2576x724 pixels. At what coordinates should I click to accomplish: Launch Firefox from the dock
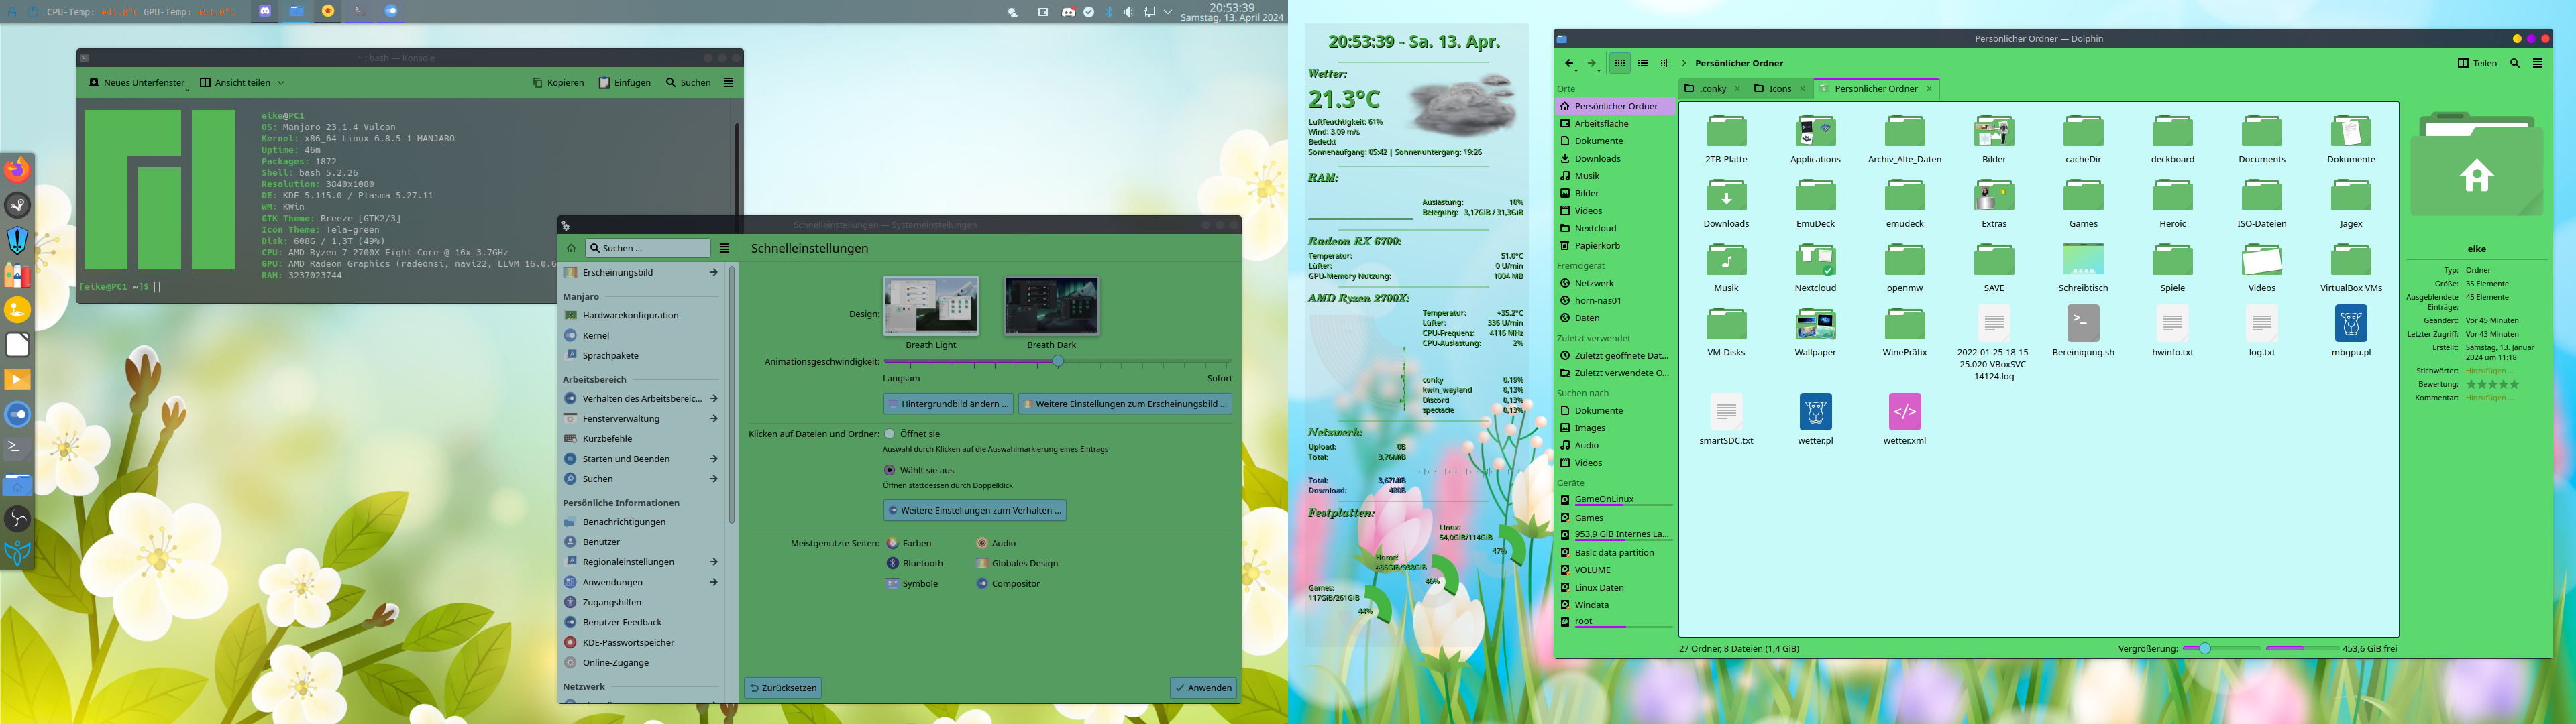17,170
